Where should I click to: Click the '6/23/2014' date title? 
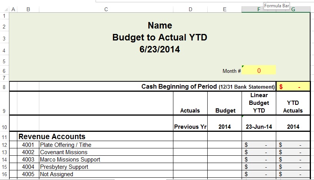[x=160, y=49]
